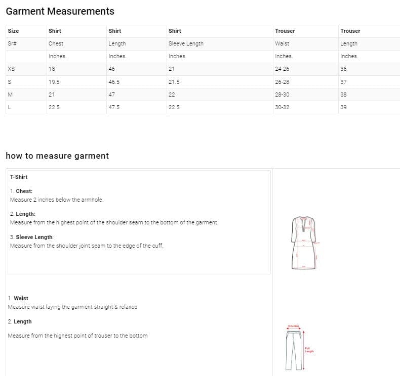The height and width of the screenshot is (376, 400).
Task: Select the Garment Measurements heading
Action: coord(60,11)
